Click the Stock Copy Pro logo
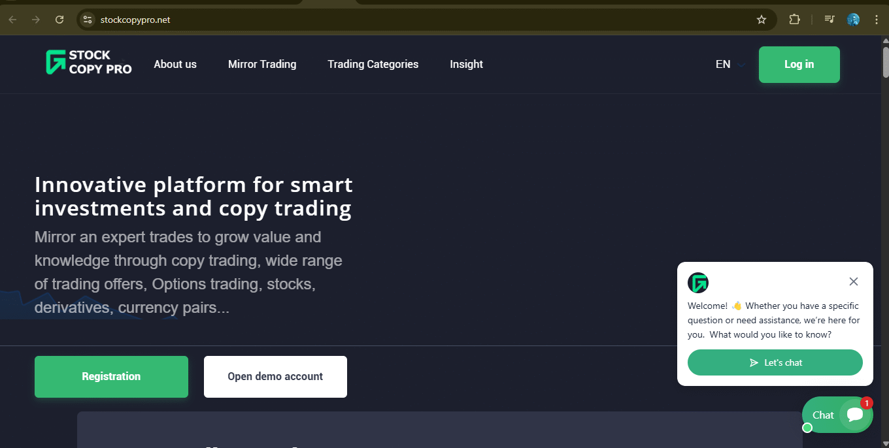Viewport: 889px width, 448px height. [x=88, y=63]
